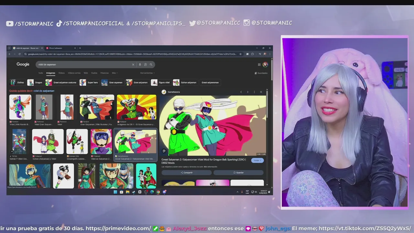The width and height of the screenshot is (414, 233).
Task: Click Chrome icon in the taskbar
Action: tap(158, 192)
